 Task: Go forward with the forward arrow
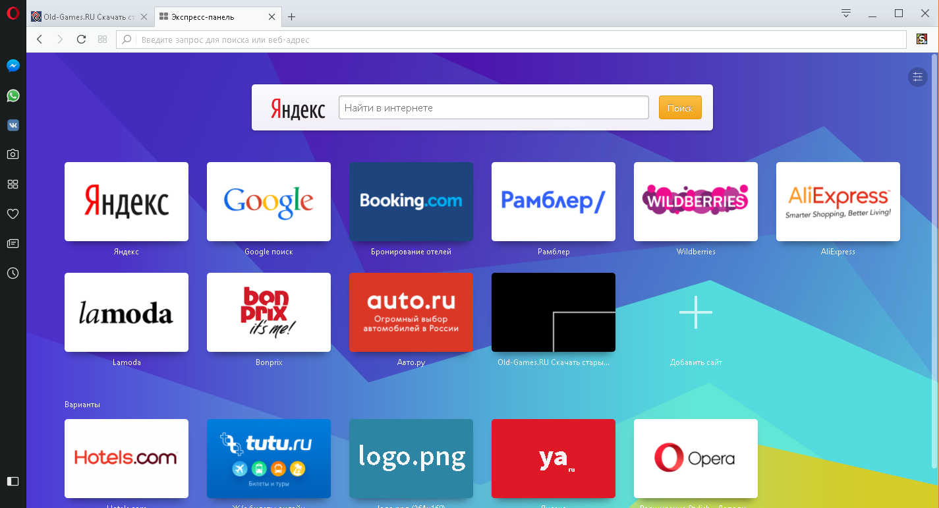pyautogui.click(x=60, y=40)
